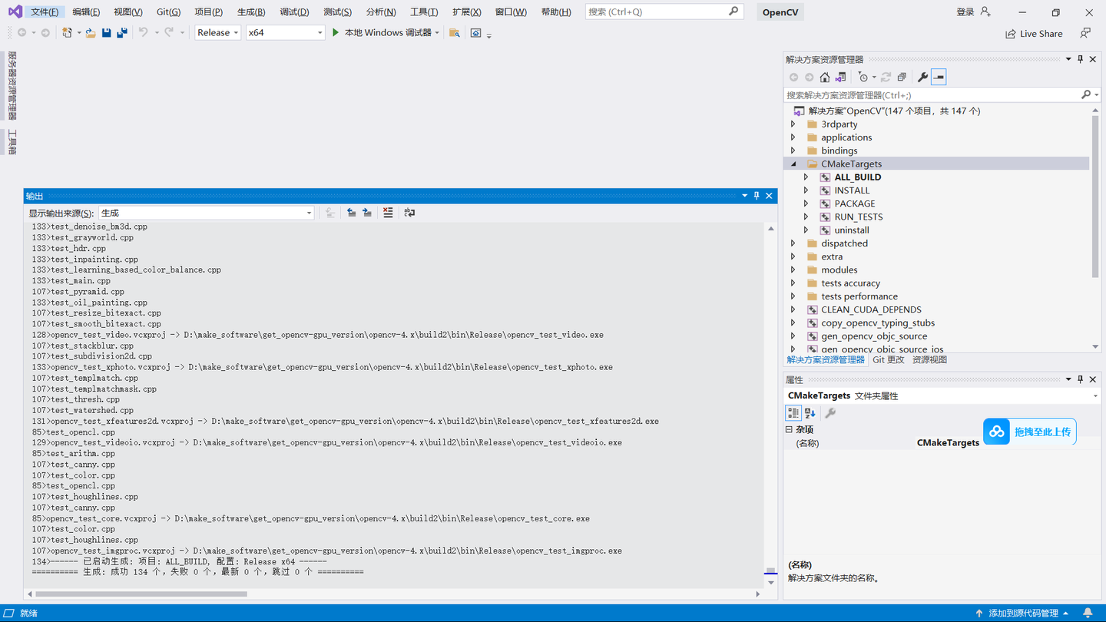Click the Home icon in Solution Explorer

pos(824,77)
